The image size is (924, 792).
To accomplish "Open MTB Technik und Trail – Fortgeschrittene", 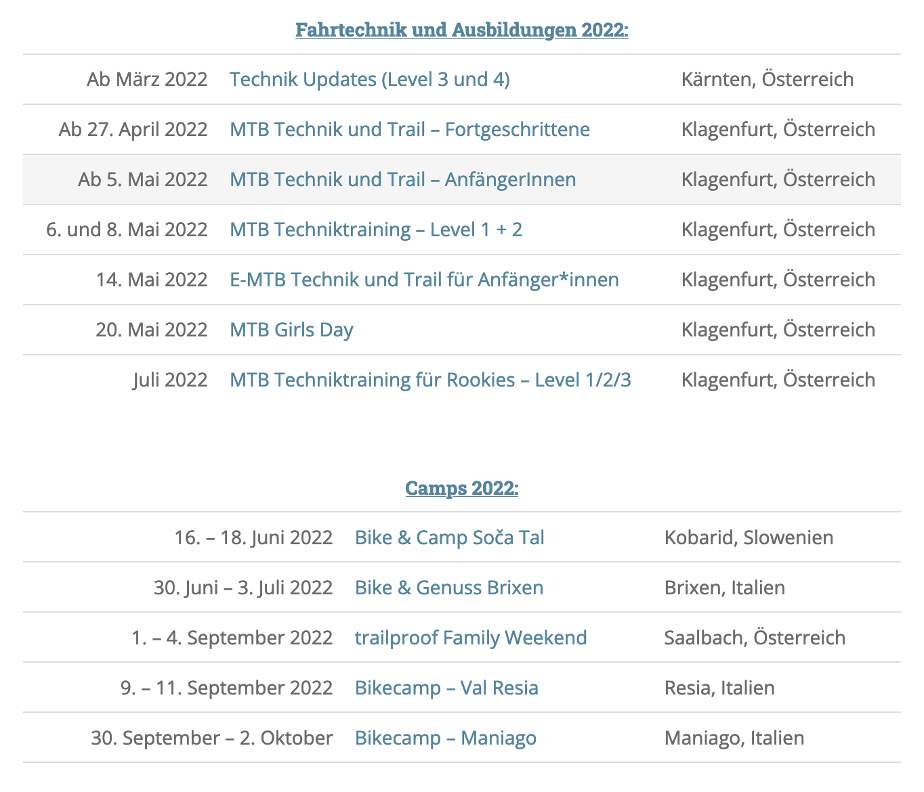I will click(410, 129).
